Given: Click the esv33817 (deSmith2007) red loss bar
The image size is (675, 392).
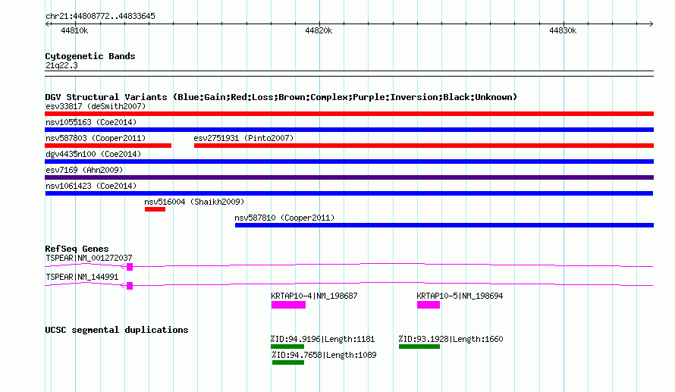Looking at the screenshot, I should coord(349,114).
